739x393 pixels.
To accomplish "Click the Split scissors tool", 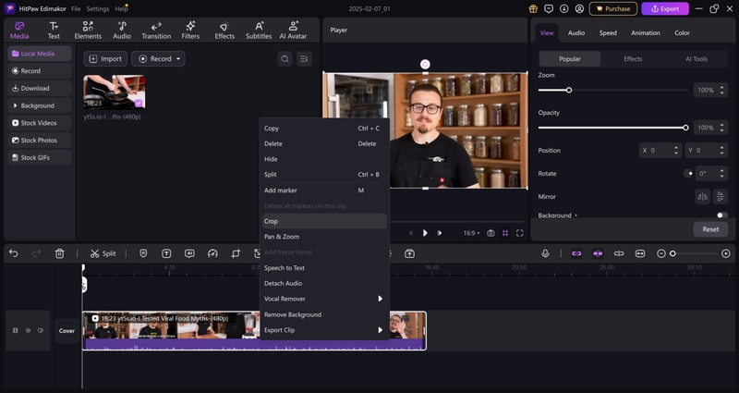I will tap(103, 253).
